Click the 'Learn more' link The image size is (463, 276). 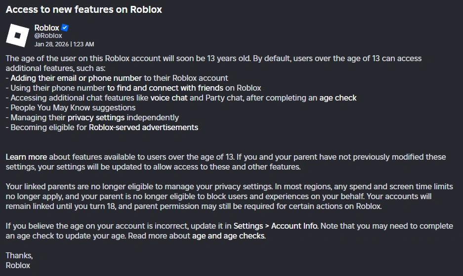pos(26,157)
